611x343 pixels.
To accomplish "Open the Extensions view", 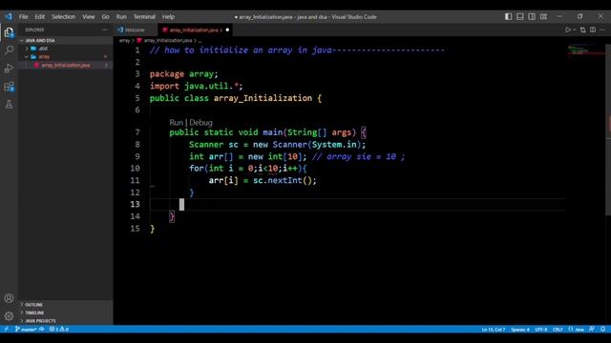I will point(9,87).
